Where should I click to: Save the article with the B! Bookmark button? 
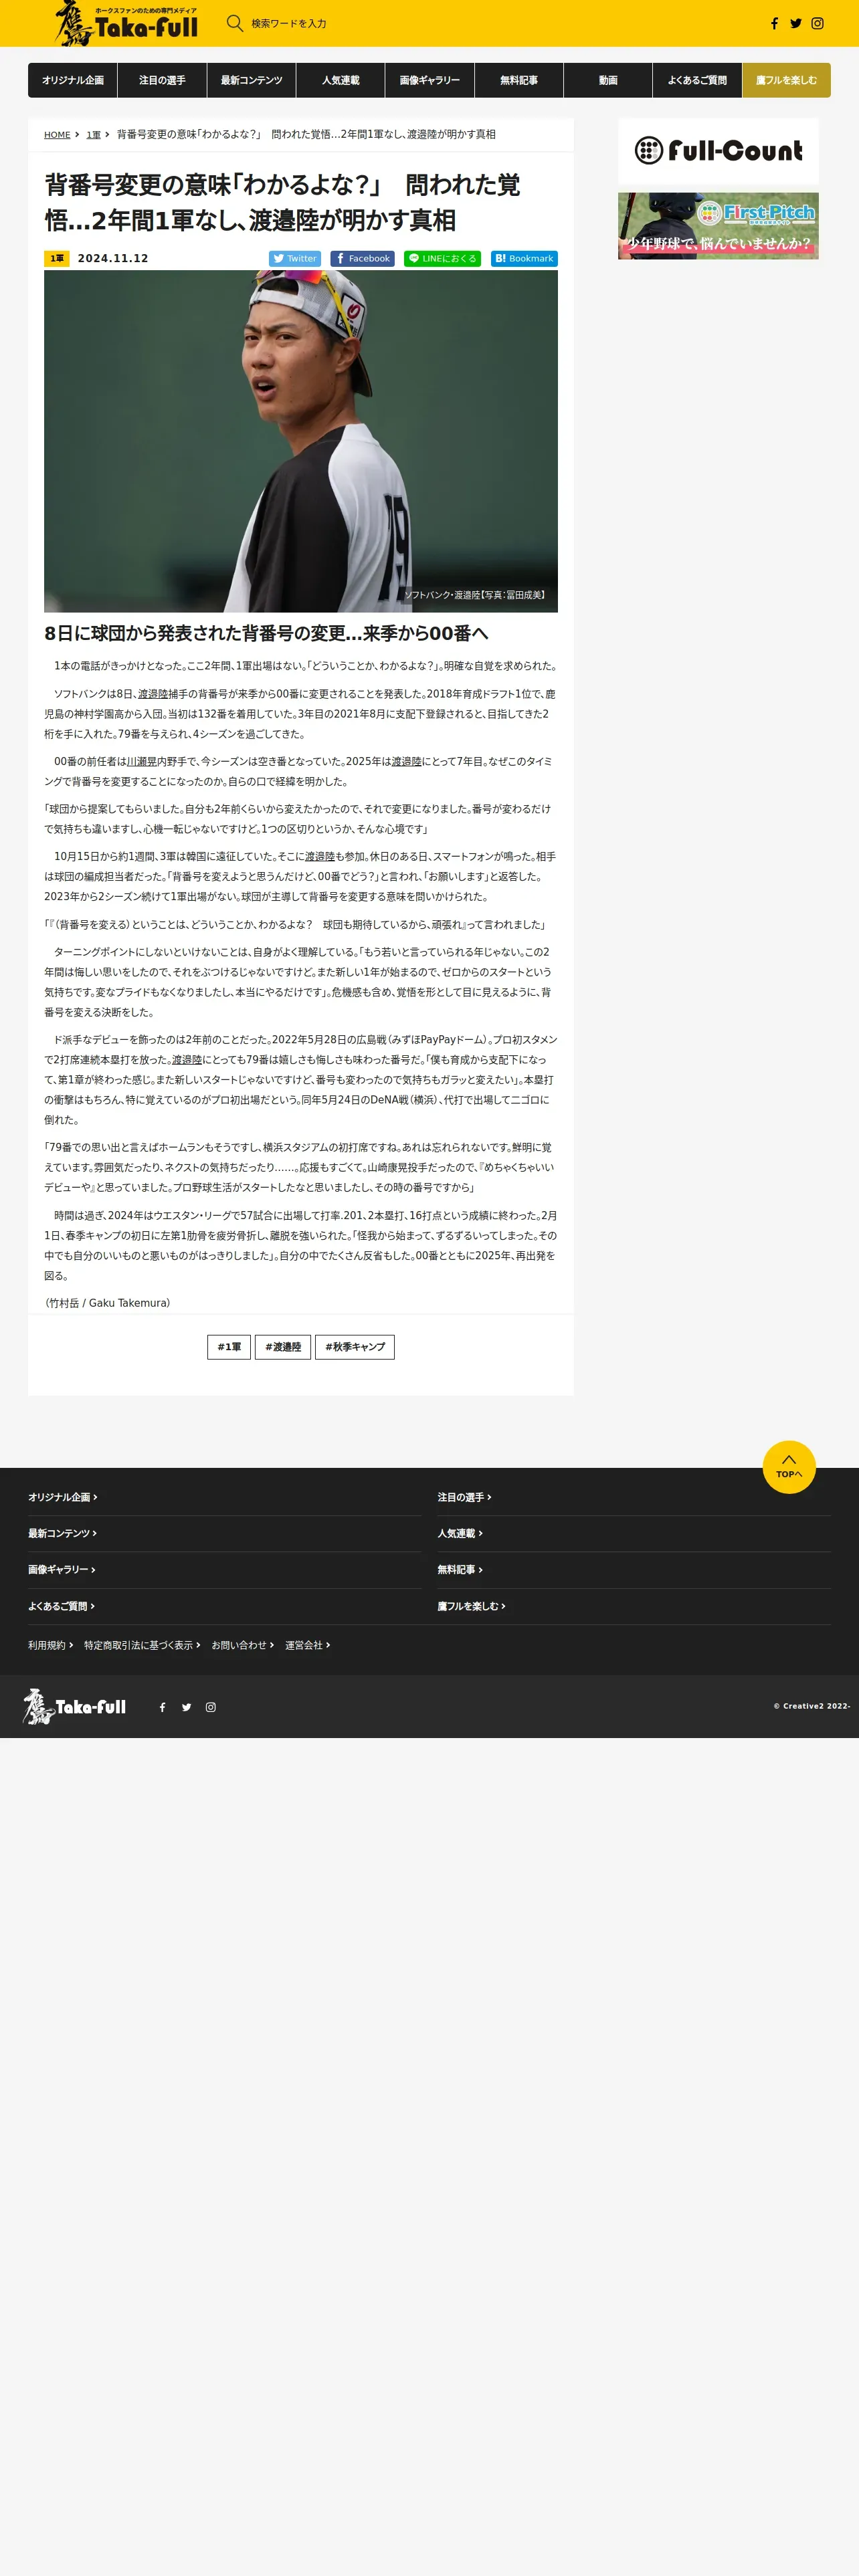[524, 258]
